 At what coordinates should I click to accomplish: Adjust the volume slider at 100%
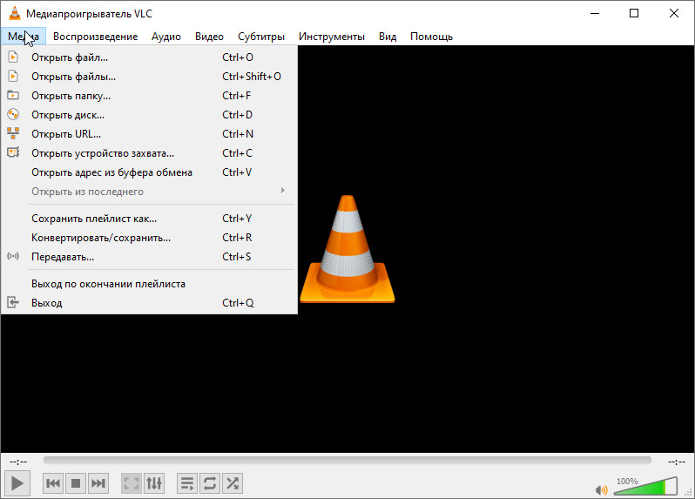pyautogui.click(x=644, y=488)
